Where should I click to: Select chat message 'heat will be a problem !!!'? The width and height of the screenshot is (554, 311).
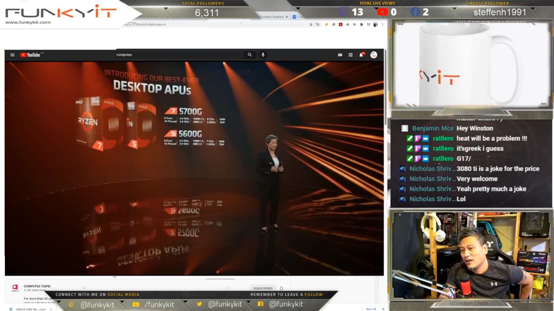click(492, 138)
